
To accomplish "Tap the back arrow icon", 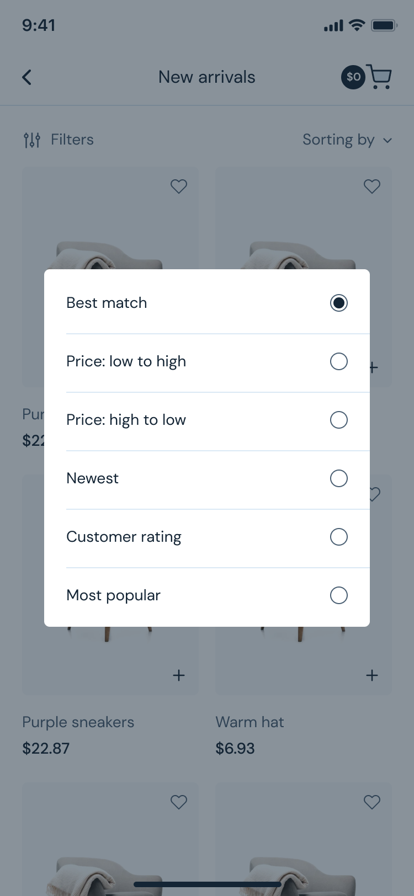I will tap(26, 77).
